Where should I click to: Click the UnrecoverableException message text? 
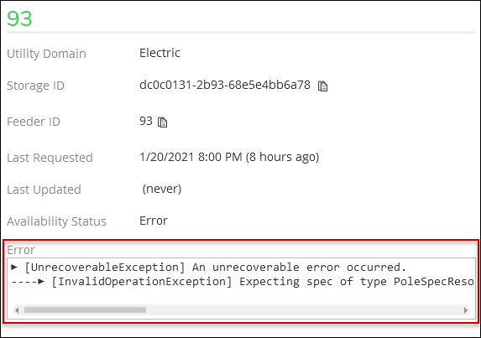coord(216,268)
